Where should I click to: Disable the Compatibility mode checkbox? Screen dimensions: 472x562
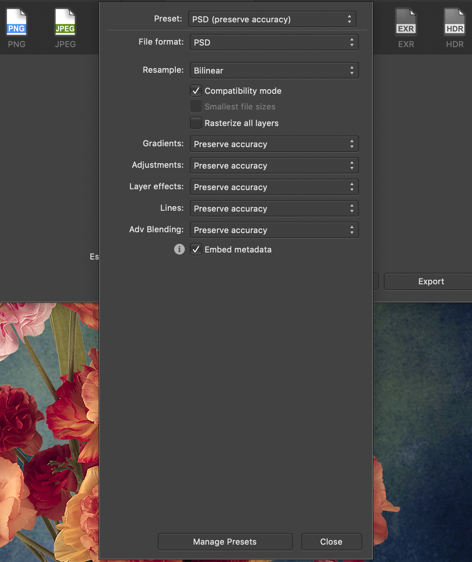pyautogui.click(x=196, y=90)
